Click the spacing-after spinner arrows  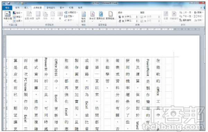tap(159, 21)
